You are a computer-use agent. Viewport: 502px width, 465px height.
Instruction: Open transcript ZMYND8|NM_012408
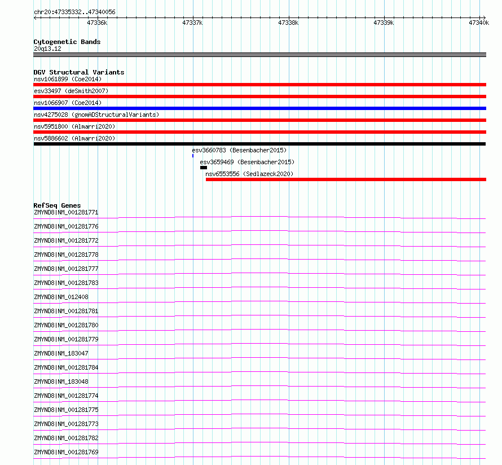pyautogui.click(x=61, y=297)
